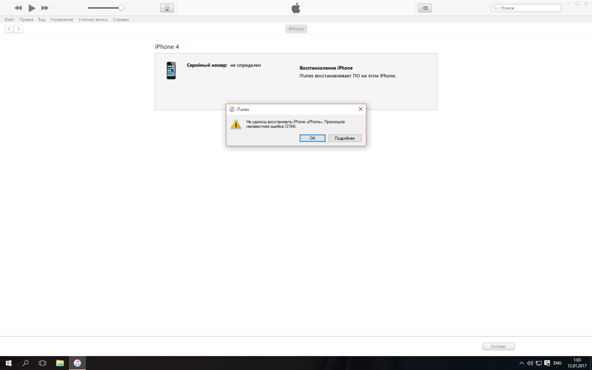Open the Управление menu
The width and height of the screenshot is (592, 370).
(61, 20)
